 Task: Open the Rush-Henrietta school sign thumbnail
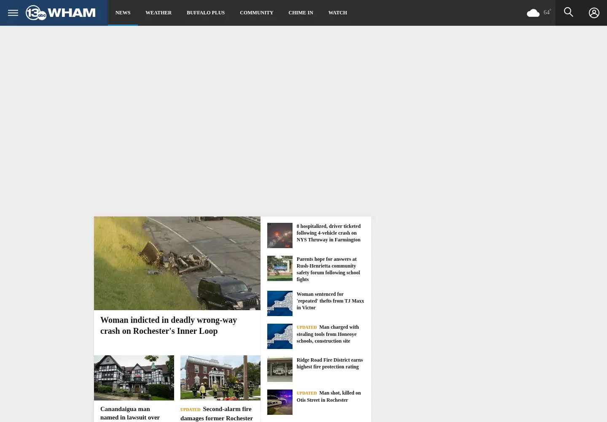280,268
